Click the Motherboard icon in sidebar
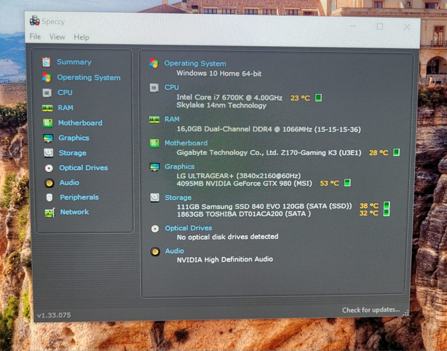Image resolution: width=447 pixels, height=351 pixels. (x=47, y=123)
